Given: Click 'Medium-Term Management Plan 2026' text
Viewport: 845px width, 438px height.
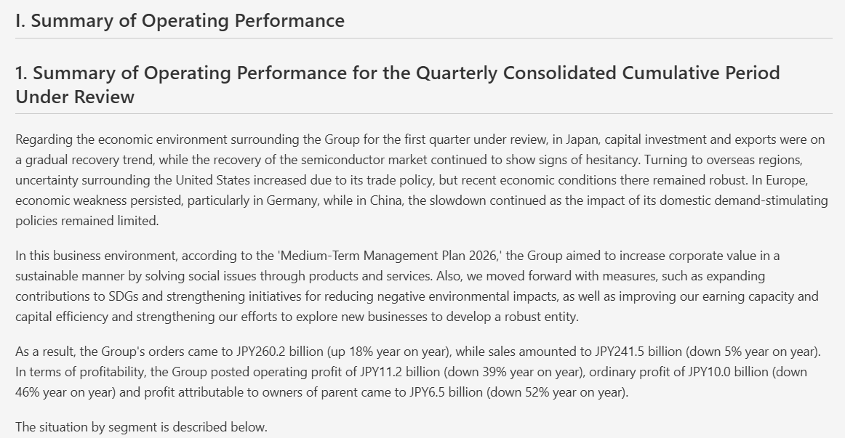Looking at the screenshot, I should coord(390,256).
